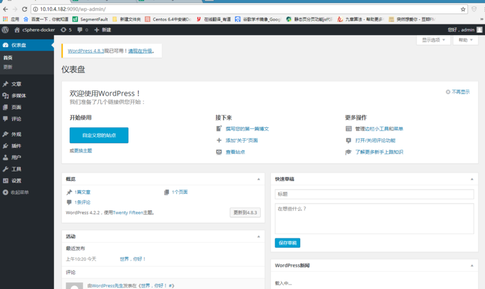Click the plus 新建 button in the admin bar
Image resolution: width=485 pixels, height=289 pixels.
point(102,30)
